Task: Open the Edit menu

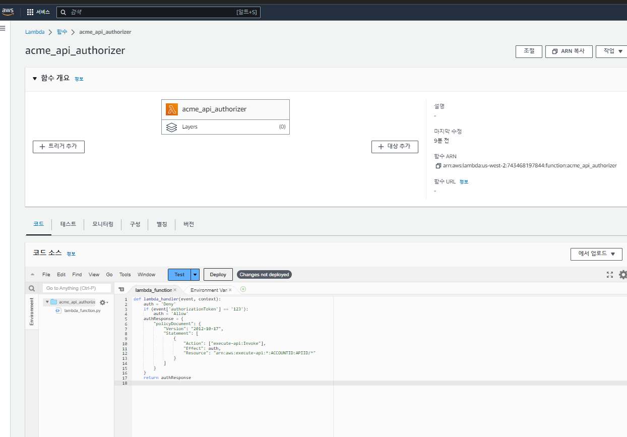Action: click(x=61, y=275)
